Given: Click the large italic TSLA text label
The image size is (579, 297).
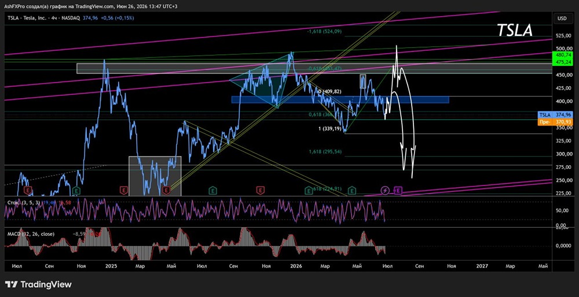Looking at the screenshot, I should coord(515,31).
